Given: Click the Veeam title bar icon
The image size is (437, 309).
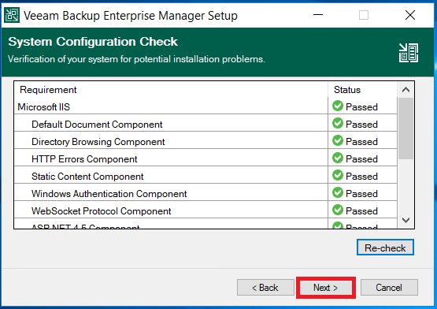Looking at the screenshot, I should (12, 15).
